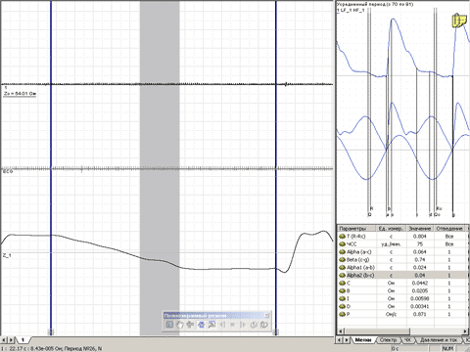Click the Beta (c-g) value 0.74

coord(420,260)
